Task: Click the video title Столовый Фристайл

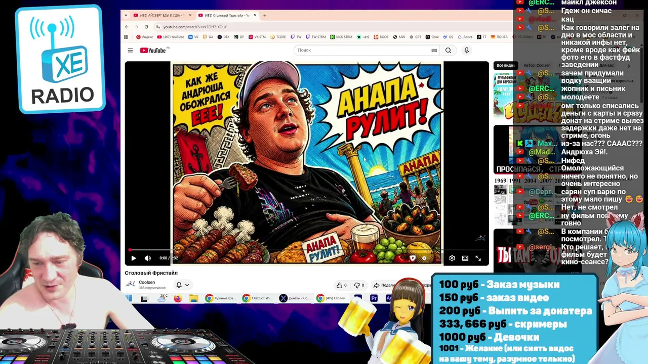Action: pyautogui.click(x=151, y=273)
